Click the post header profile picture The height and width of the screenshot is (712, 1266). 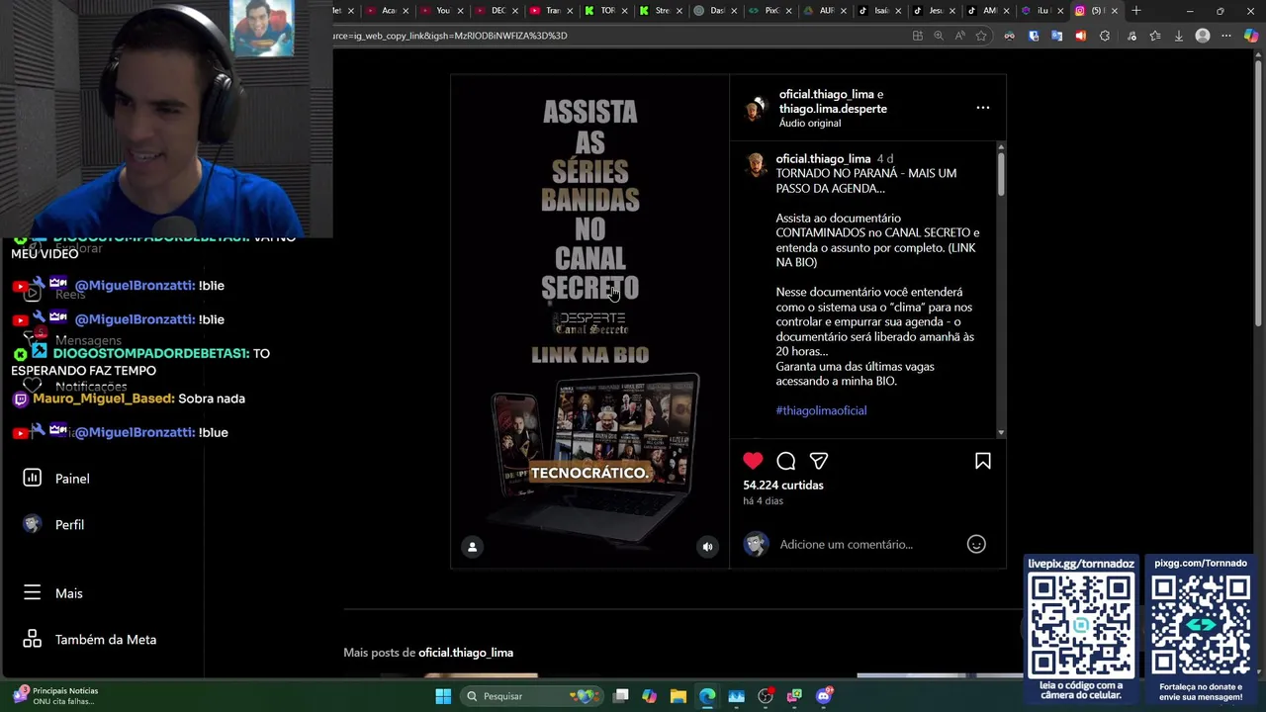pyautogui.click(x=756, y=108)
